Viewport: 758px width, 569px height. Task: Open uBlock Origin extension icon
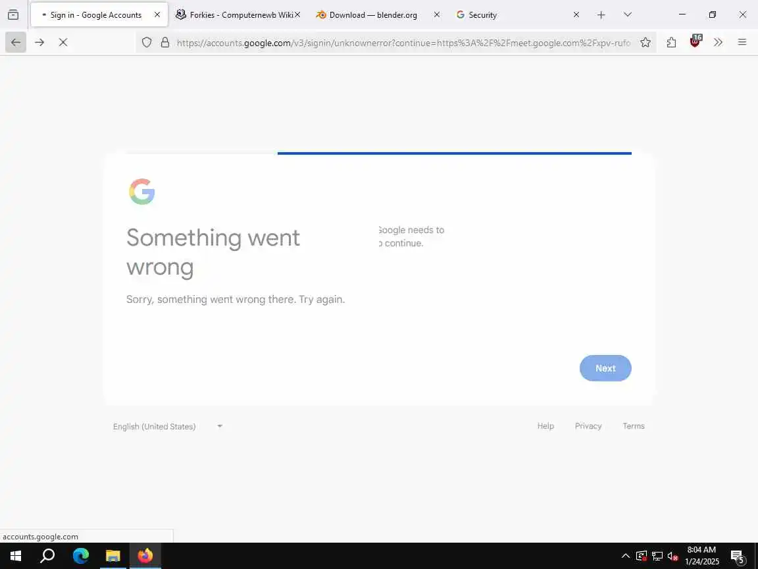(695, 41)
